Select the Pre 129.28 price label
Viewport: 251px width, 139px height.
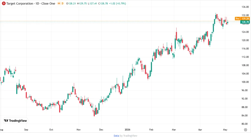pos(242,19)
